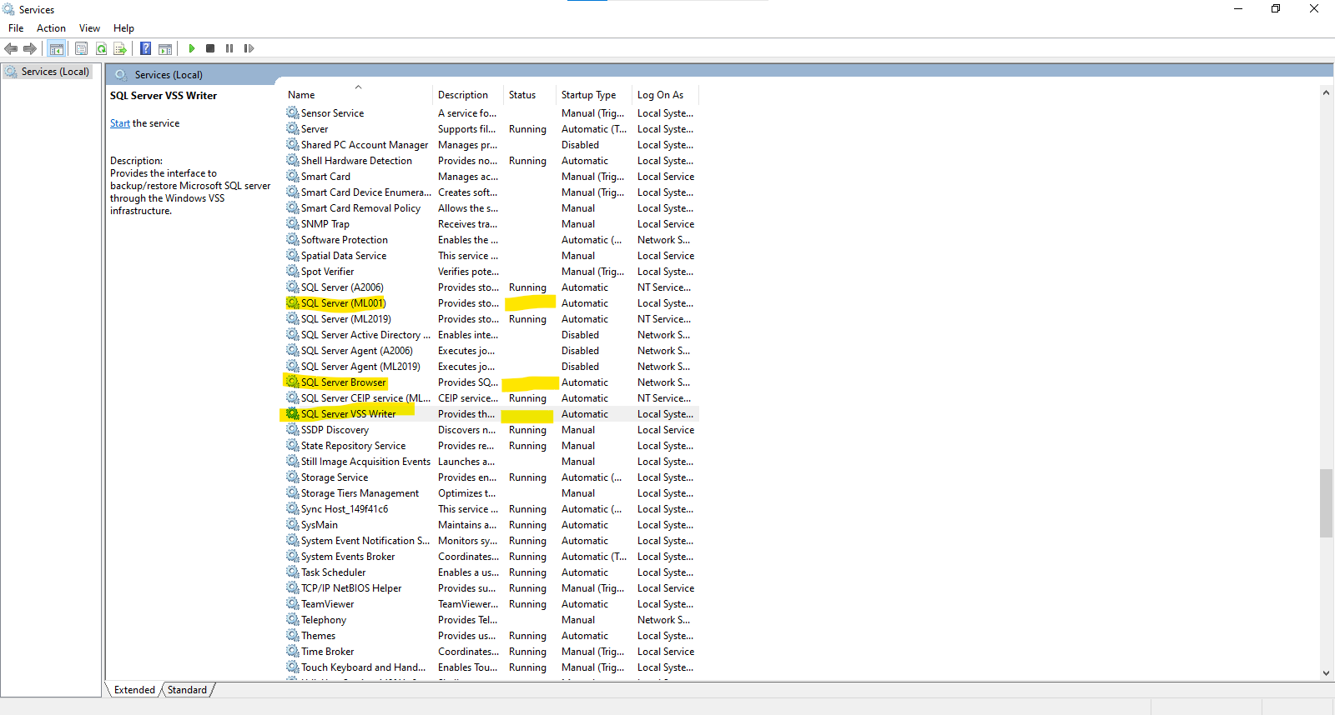Image resolution: width=1335 pixels, height=715 pixels.
Task: Open the Help menu
Action: point(123,28)
